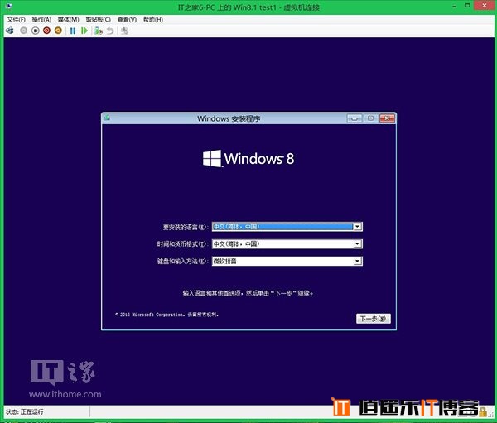Viewport: 497px width, 423px height.
Task: Expand the 时间和货币格式 dropdown
Action: [357, 243]
